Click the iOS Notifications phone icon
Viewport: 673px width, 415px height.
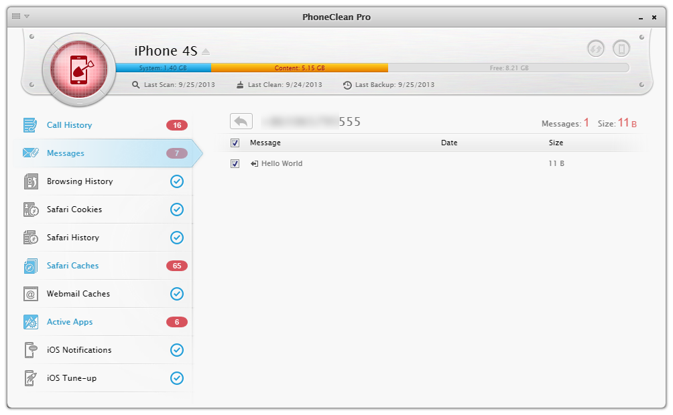[x=31, y=350]
